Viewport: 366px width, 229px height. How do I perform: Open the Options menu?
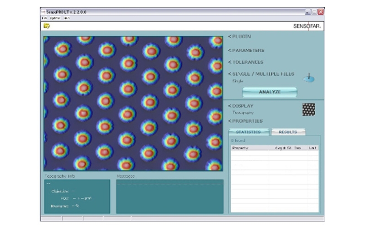[55, 18]
